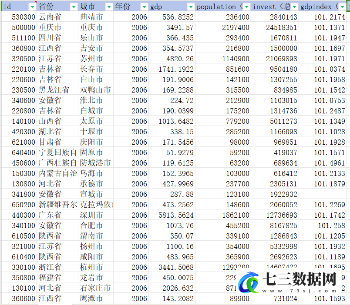Screen dimensions: 350x305
Task: Select the 重庆市 city cell in 城市 column
Action: tap(96, 27)
